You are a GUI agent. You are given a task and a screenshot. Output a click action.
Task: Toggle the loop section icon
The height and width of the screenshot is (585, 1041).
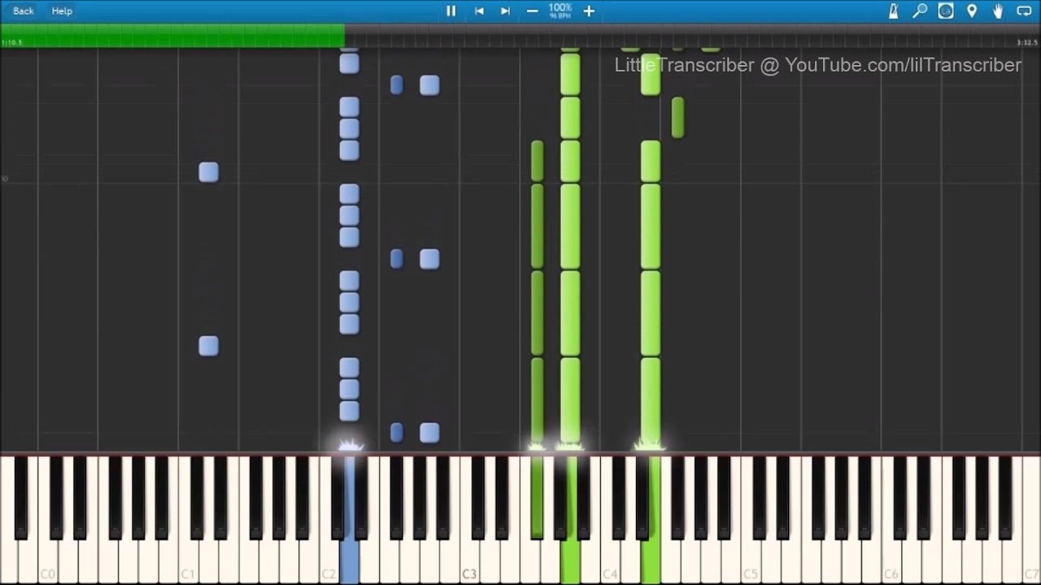click(1024, 11)
